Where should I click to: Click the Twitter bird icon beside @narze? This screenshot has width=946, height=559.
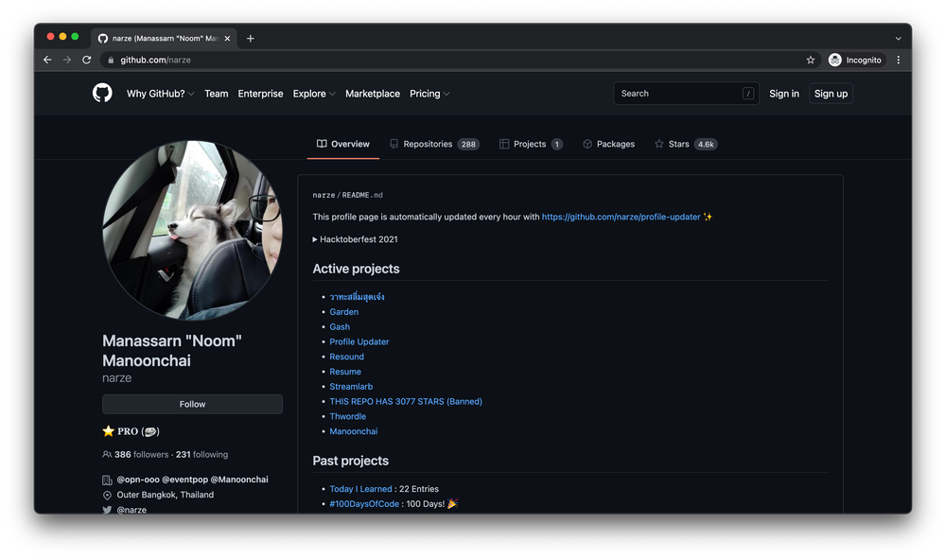(x=107, y=509)
